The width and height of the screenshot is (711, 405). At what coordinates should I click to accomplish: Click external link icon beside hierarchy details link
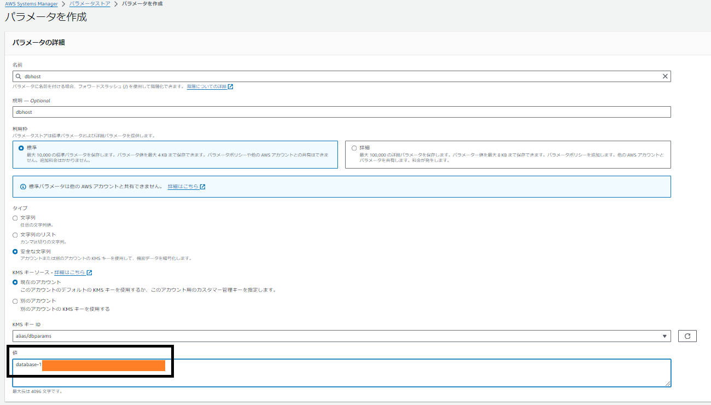231,86
